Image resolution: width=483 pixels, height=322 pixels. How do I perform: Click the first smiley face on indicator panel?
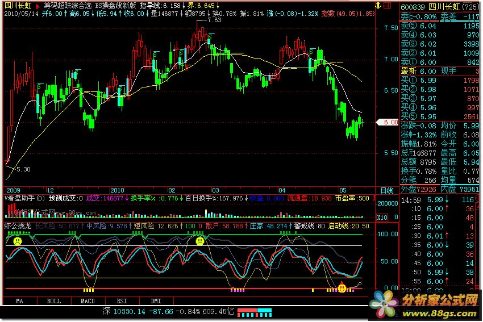pos(18,241)
